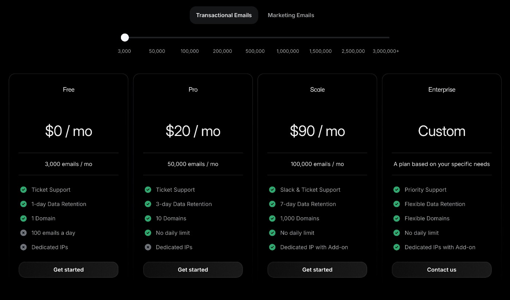
Task: Select the Transactional Emails tab
Action: click(x=224, y=15)
